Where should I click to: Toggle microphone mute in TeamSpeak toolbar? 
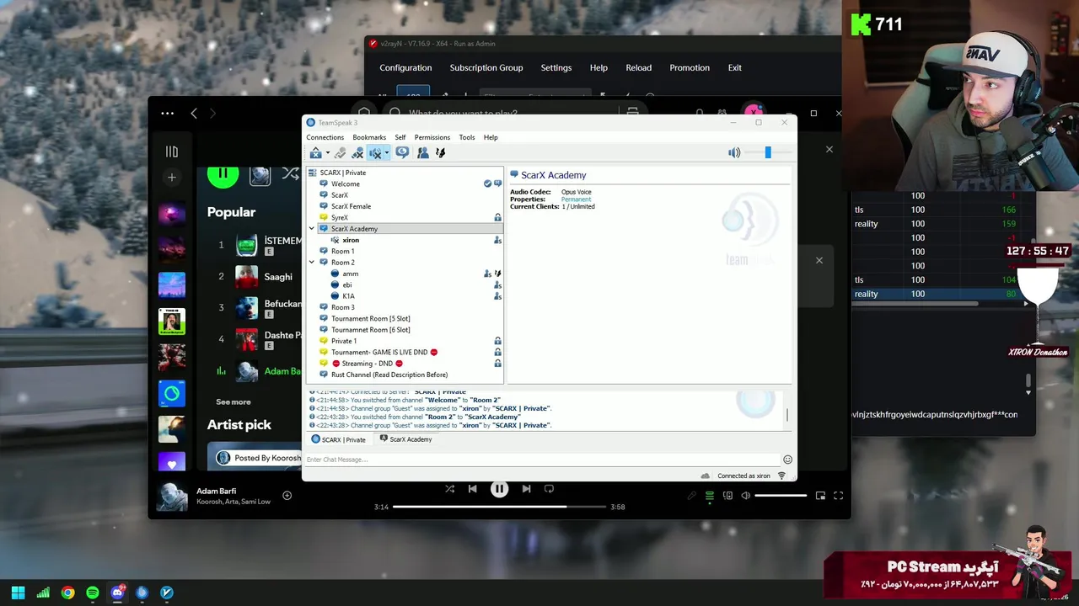[357, 152]
